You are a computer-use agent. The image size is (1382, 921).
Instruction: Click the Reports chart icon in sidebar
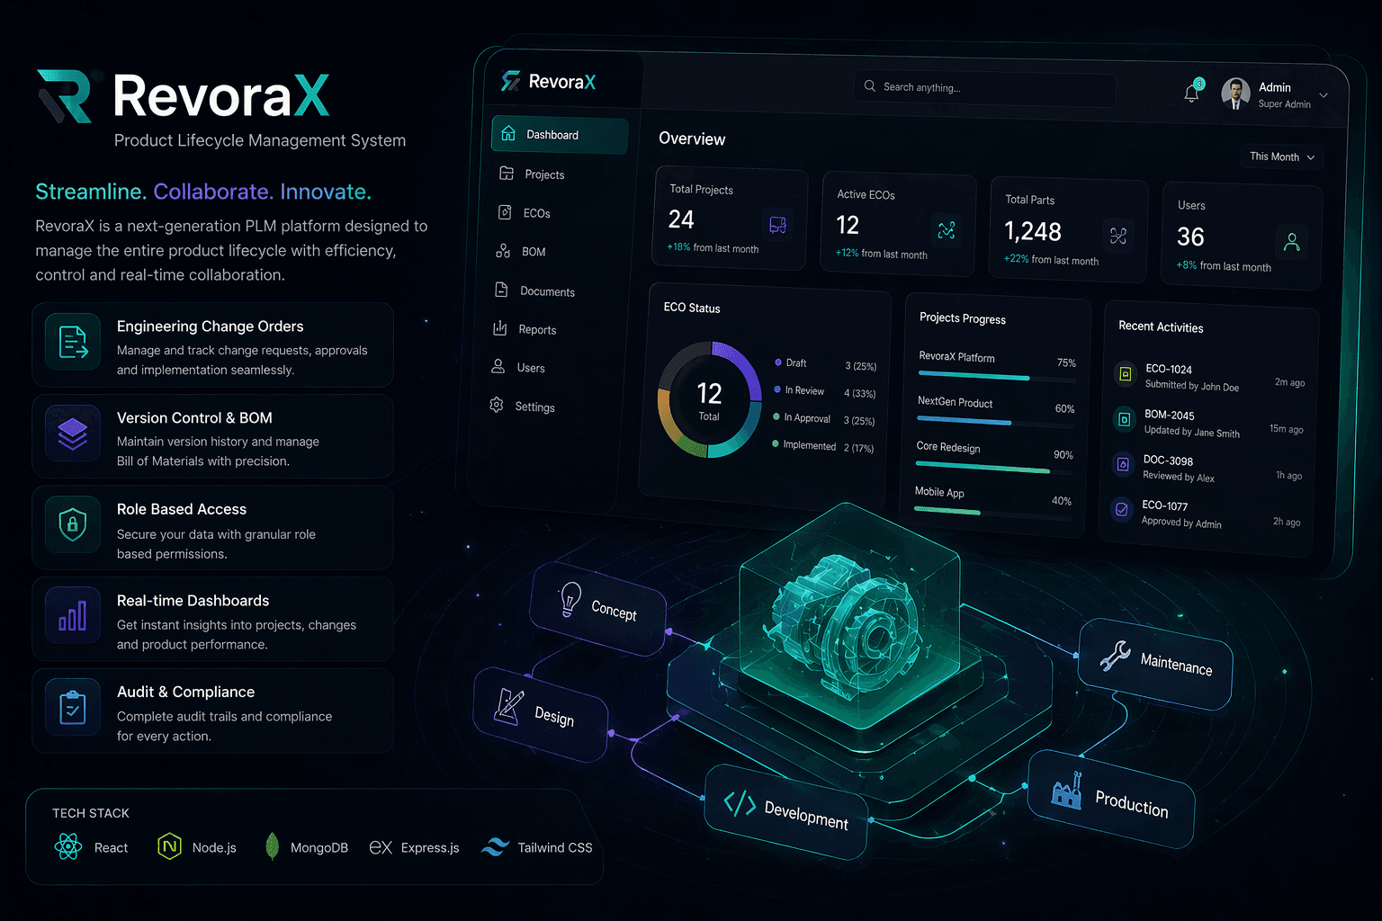click(x=499, y=328)
